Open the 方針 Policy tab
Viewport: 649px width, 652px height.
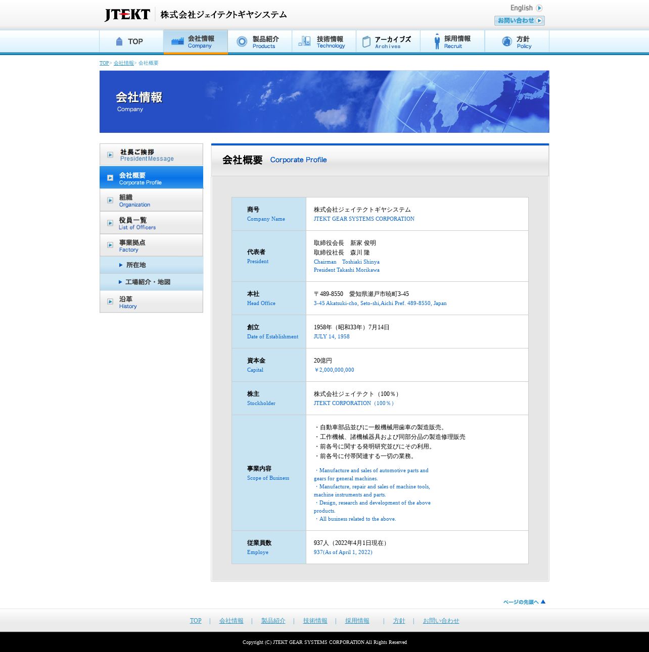coord(517,41)
